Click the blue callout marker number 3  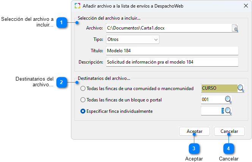click(194, 148)
